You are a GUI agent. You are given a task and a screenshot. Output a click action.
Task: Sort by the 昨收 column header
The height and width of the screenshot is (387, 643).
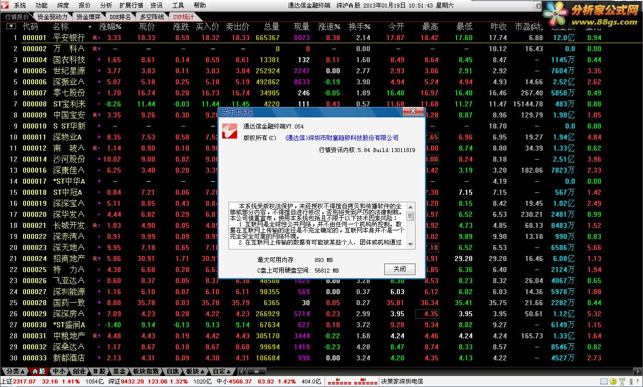point(498,27)
